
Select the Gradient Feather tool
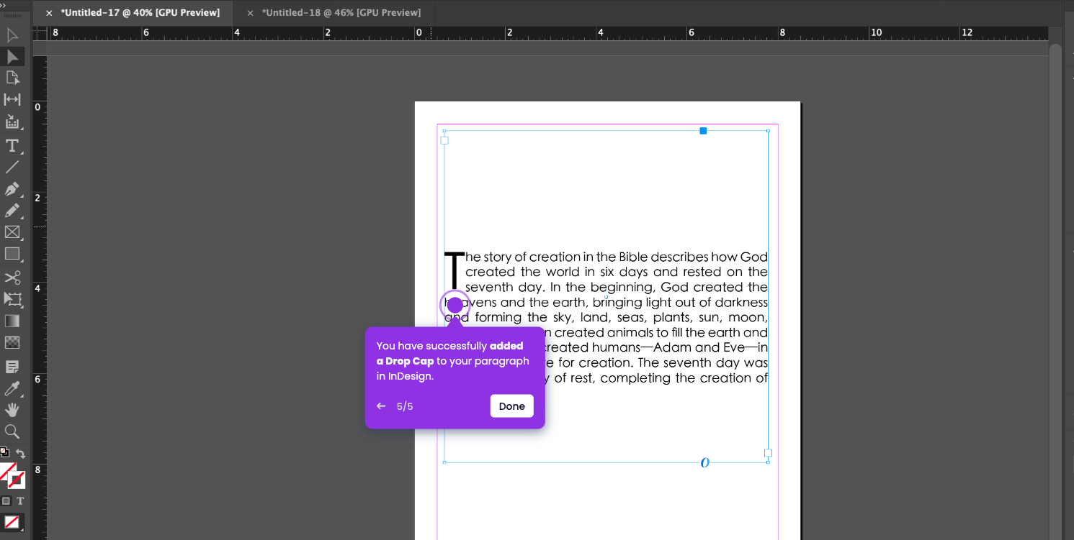click(x=12, y=342)
